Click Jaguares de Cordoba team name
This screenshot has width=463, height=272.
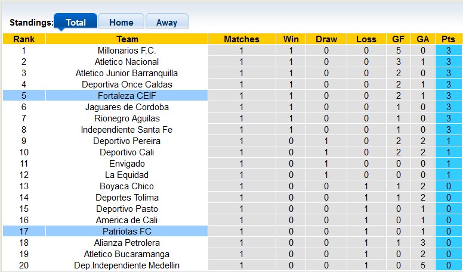(x=127, y=107)
